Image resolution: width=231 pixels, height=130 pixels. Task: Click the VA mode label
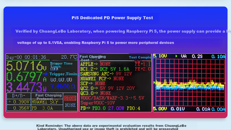click(x=184, y=56)
